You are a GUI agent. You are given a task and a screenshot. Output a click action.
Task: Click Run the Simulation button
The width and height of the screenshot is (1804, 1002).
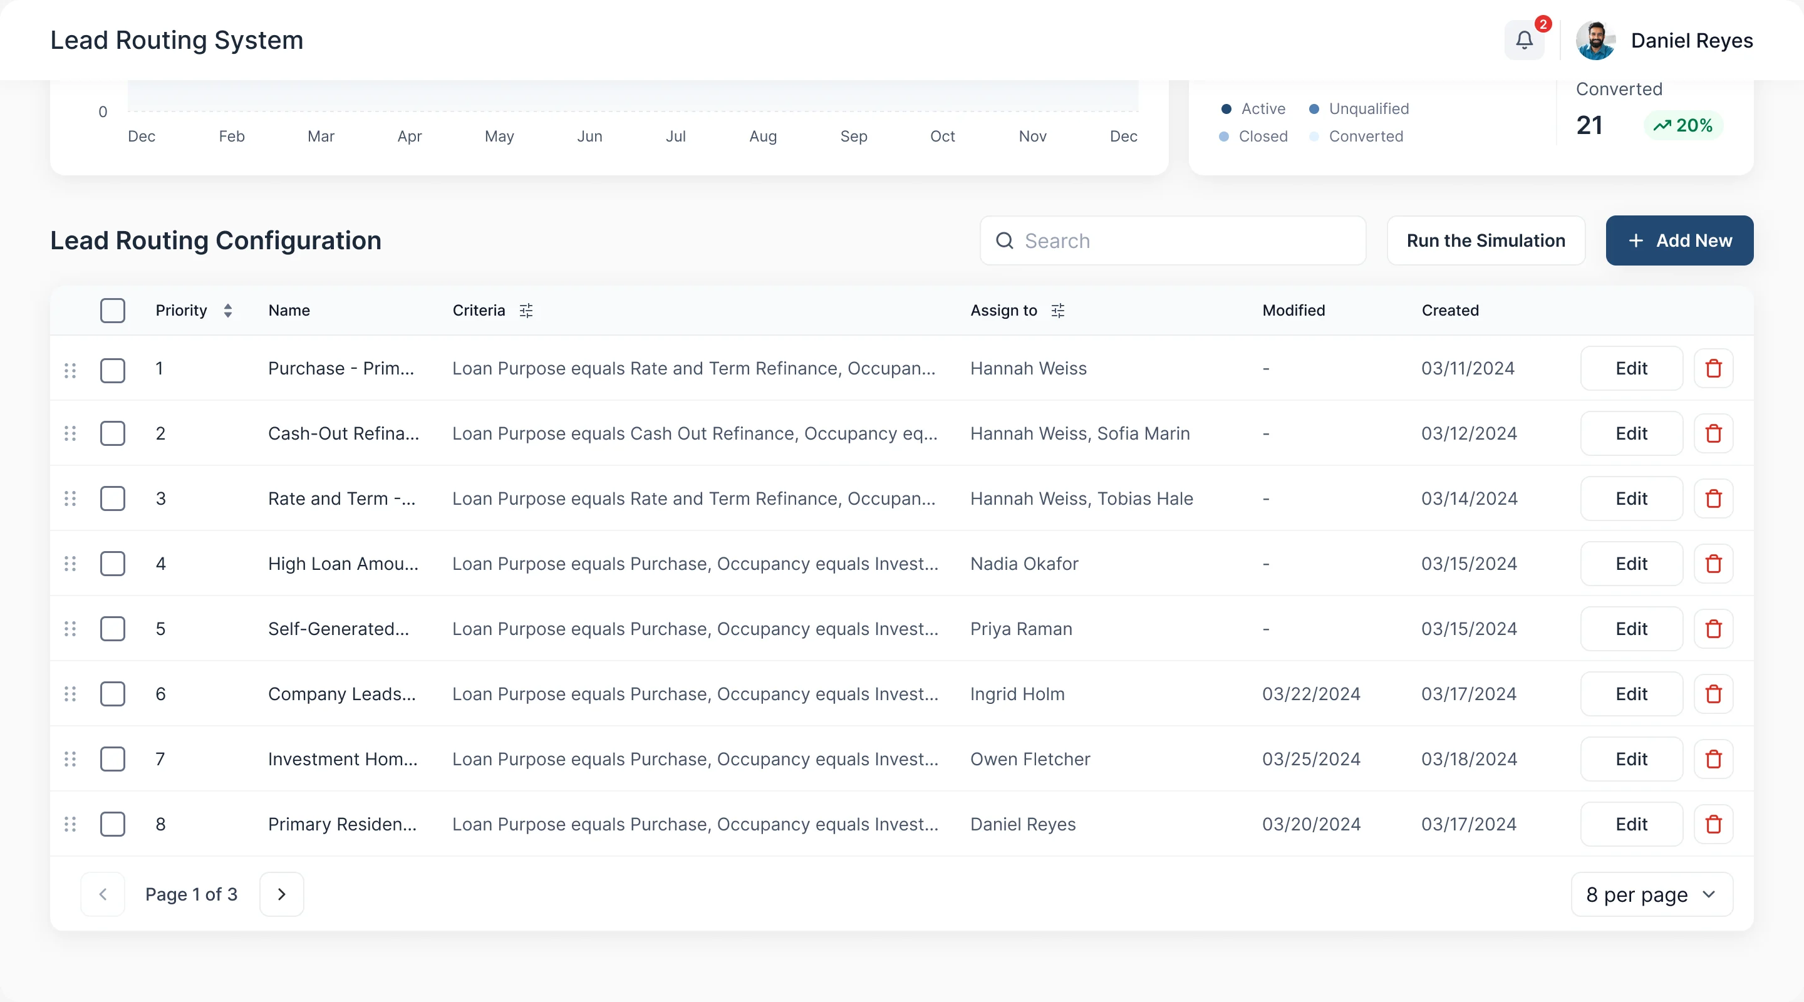click(x=1485, y=241)
